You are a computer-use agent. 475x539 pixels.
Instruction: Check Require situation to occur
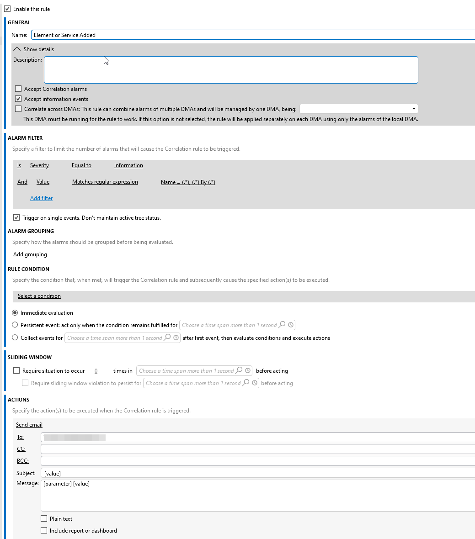[16, 370]
